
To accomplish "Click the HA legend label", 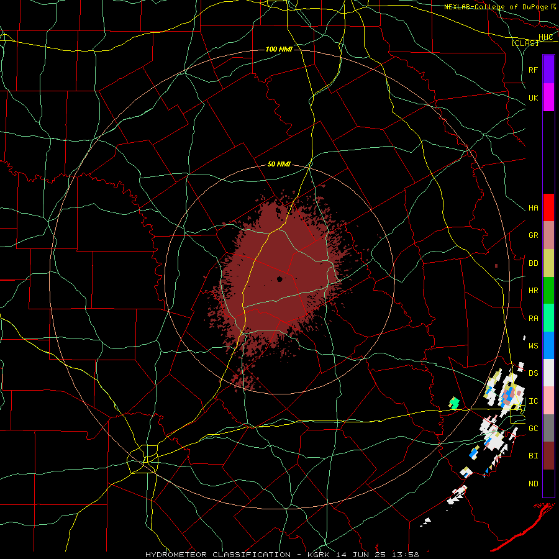I will click(x=533, y=208).
